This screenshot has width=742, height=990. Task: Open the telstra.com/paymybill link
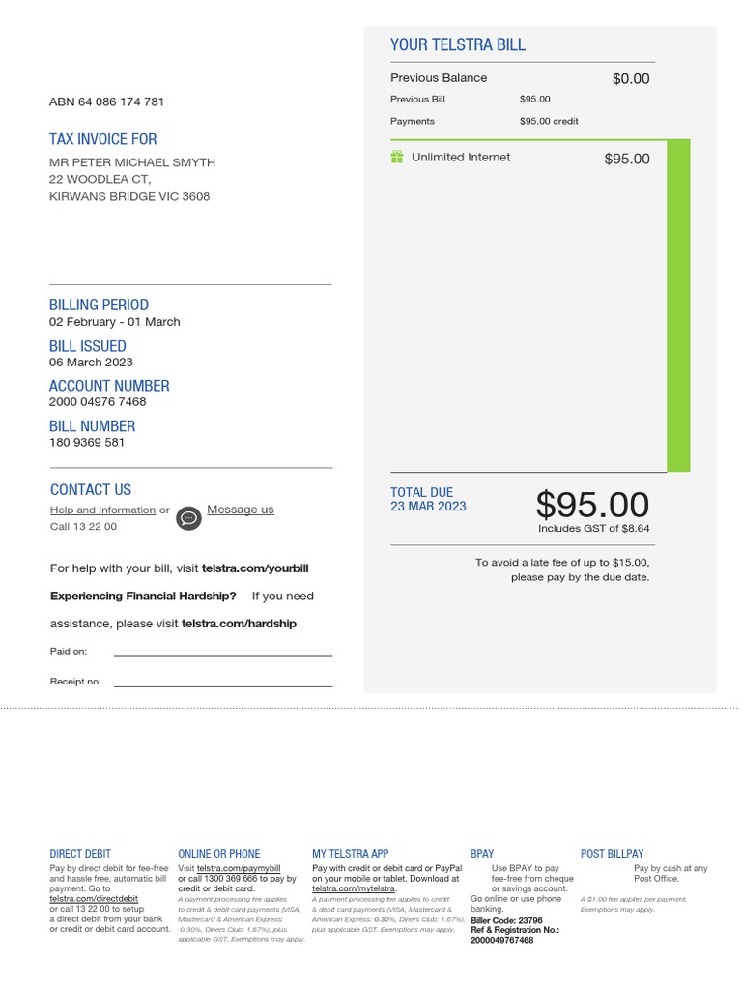[239, 869]
